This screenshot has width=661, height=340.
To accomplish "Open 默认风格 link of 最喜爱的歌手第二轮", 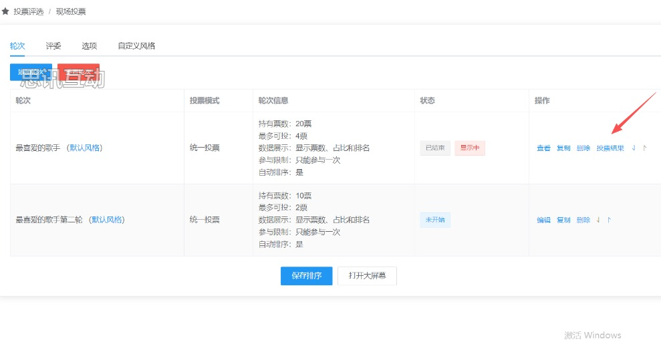I will point(108,220).
